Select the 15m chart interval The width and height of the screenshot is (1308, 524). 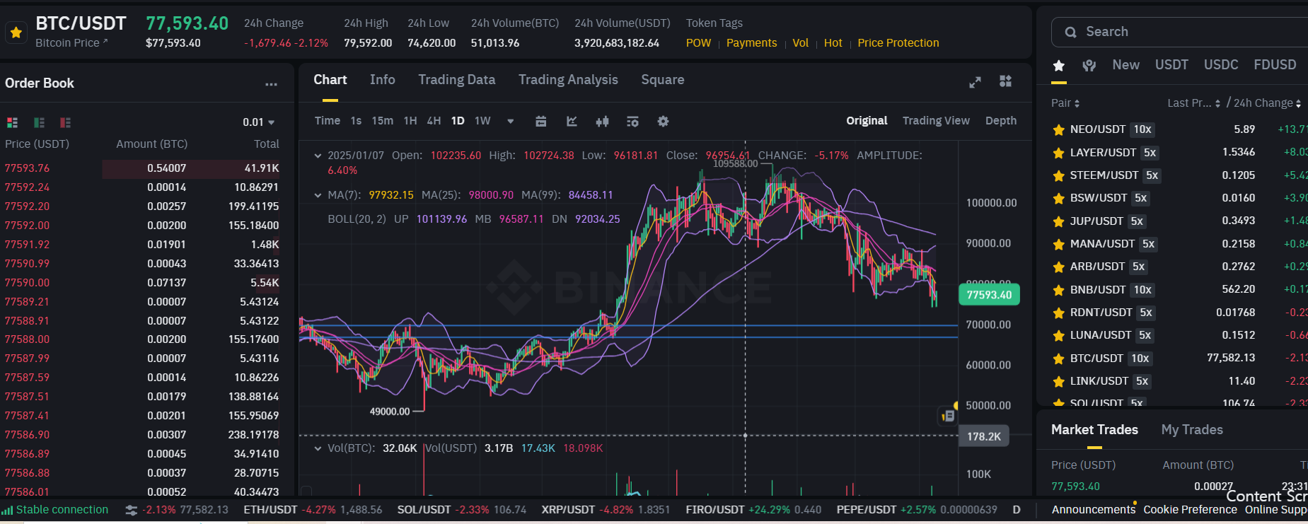click(382, 121)
